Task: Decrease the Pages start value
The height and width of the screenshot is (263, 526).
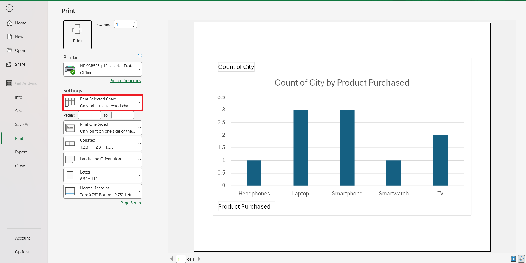Action: coord(98,117)
